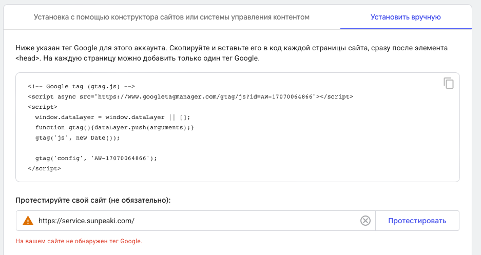The width and height of the screenshot is (481, 255).
Task: Click the script async src googletagmanager line
Action: [x=190, y=97]
